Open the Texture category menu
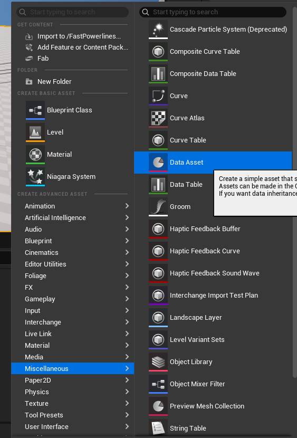 click(x=73, y=403)
